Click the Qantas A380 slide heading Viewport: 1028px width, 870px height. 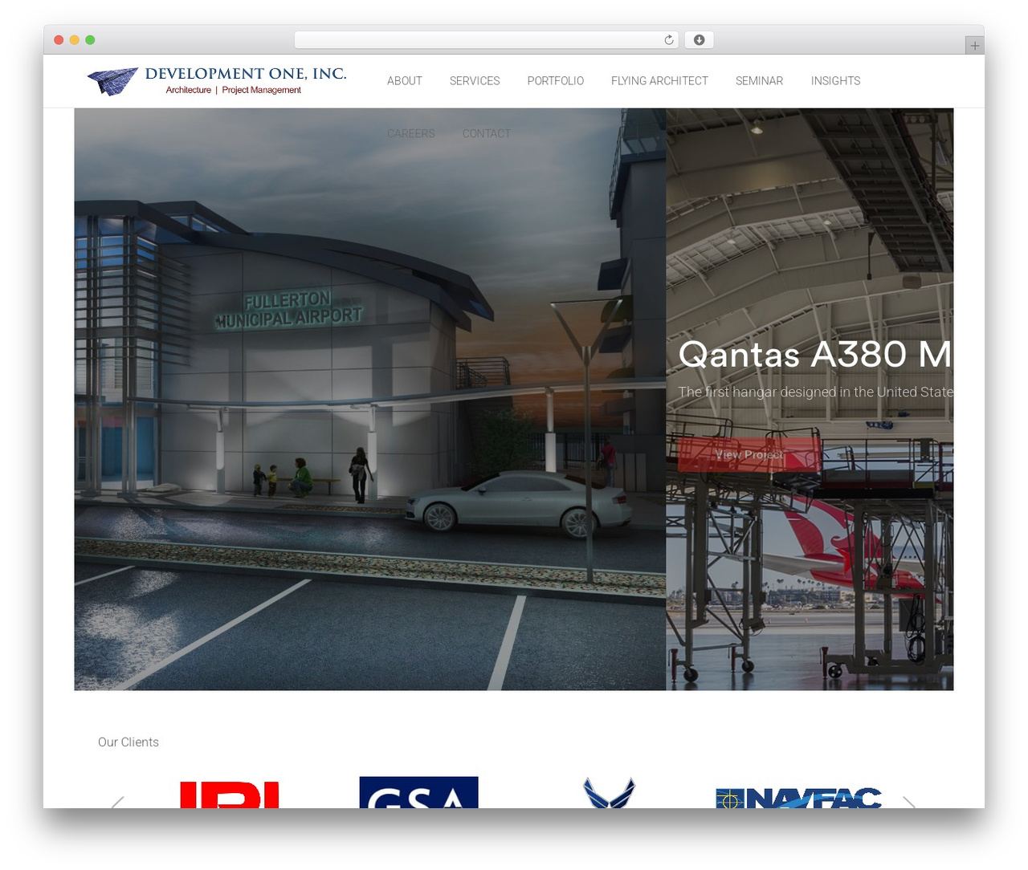pyautogui.click(x=815, y=354)
